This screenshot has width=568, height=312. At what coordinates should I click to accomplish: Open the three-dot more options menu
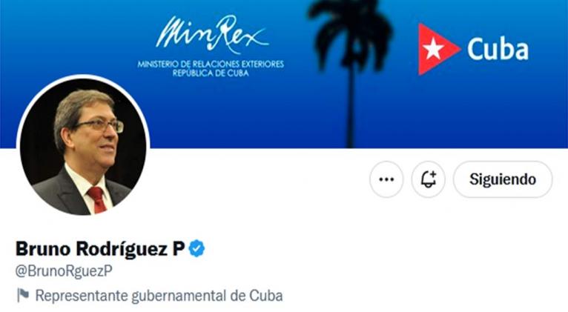pos(386,179)
